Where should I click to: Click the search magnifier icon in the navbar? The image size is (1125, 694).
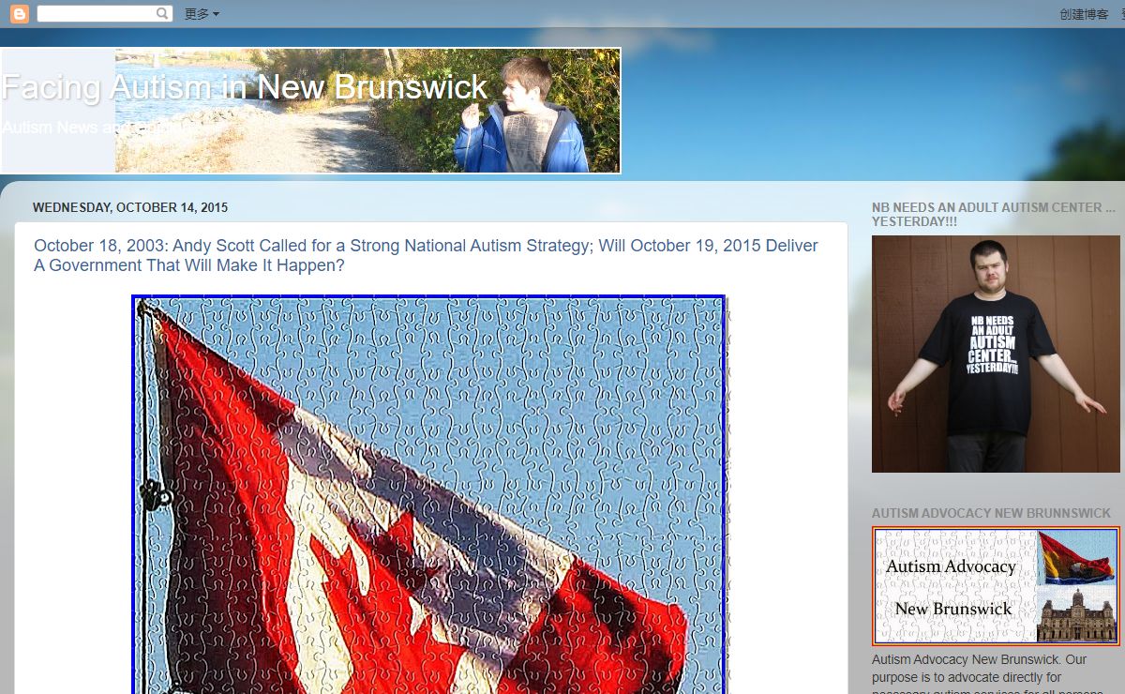click(163, 14)
